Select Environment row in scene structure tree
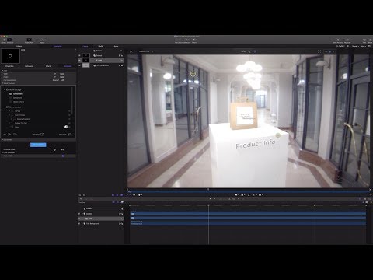 [x=18, y=93]
